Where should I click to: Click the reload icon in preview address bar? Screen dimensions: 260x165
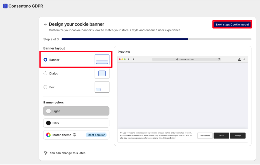pyautogui.click(x=219, y=59)
